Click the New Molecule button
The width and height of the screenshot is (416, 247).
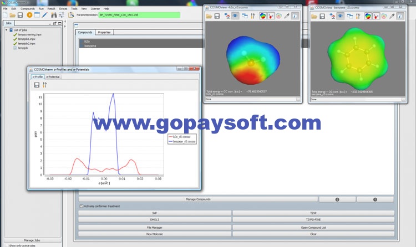[x=155, y=234]
